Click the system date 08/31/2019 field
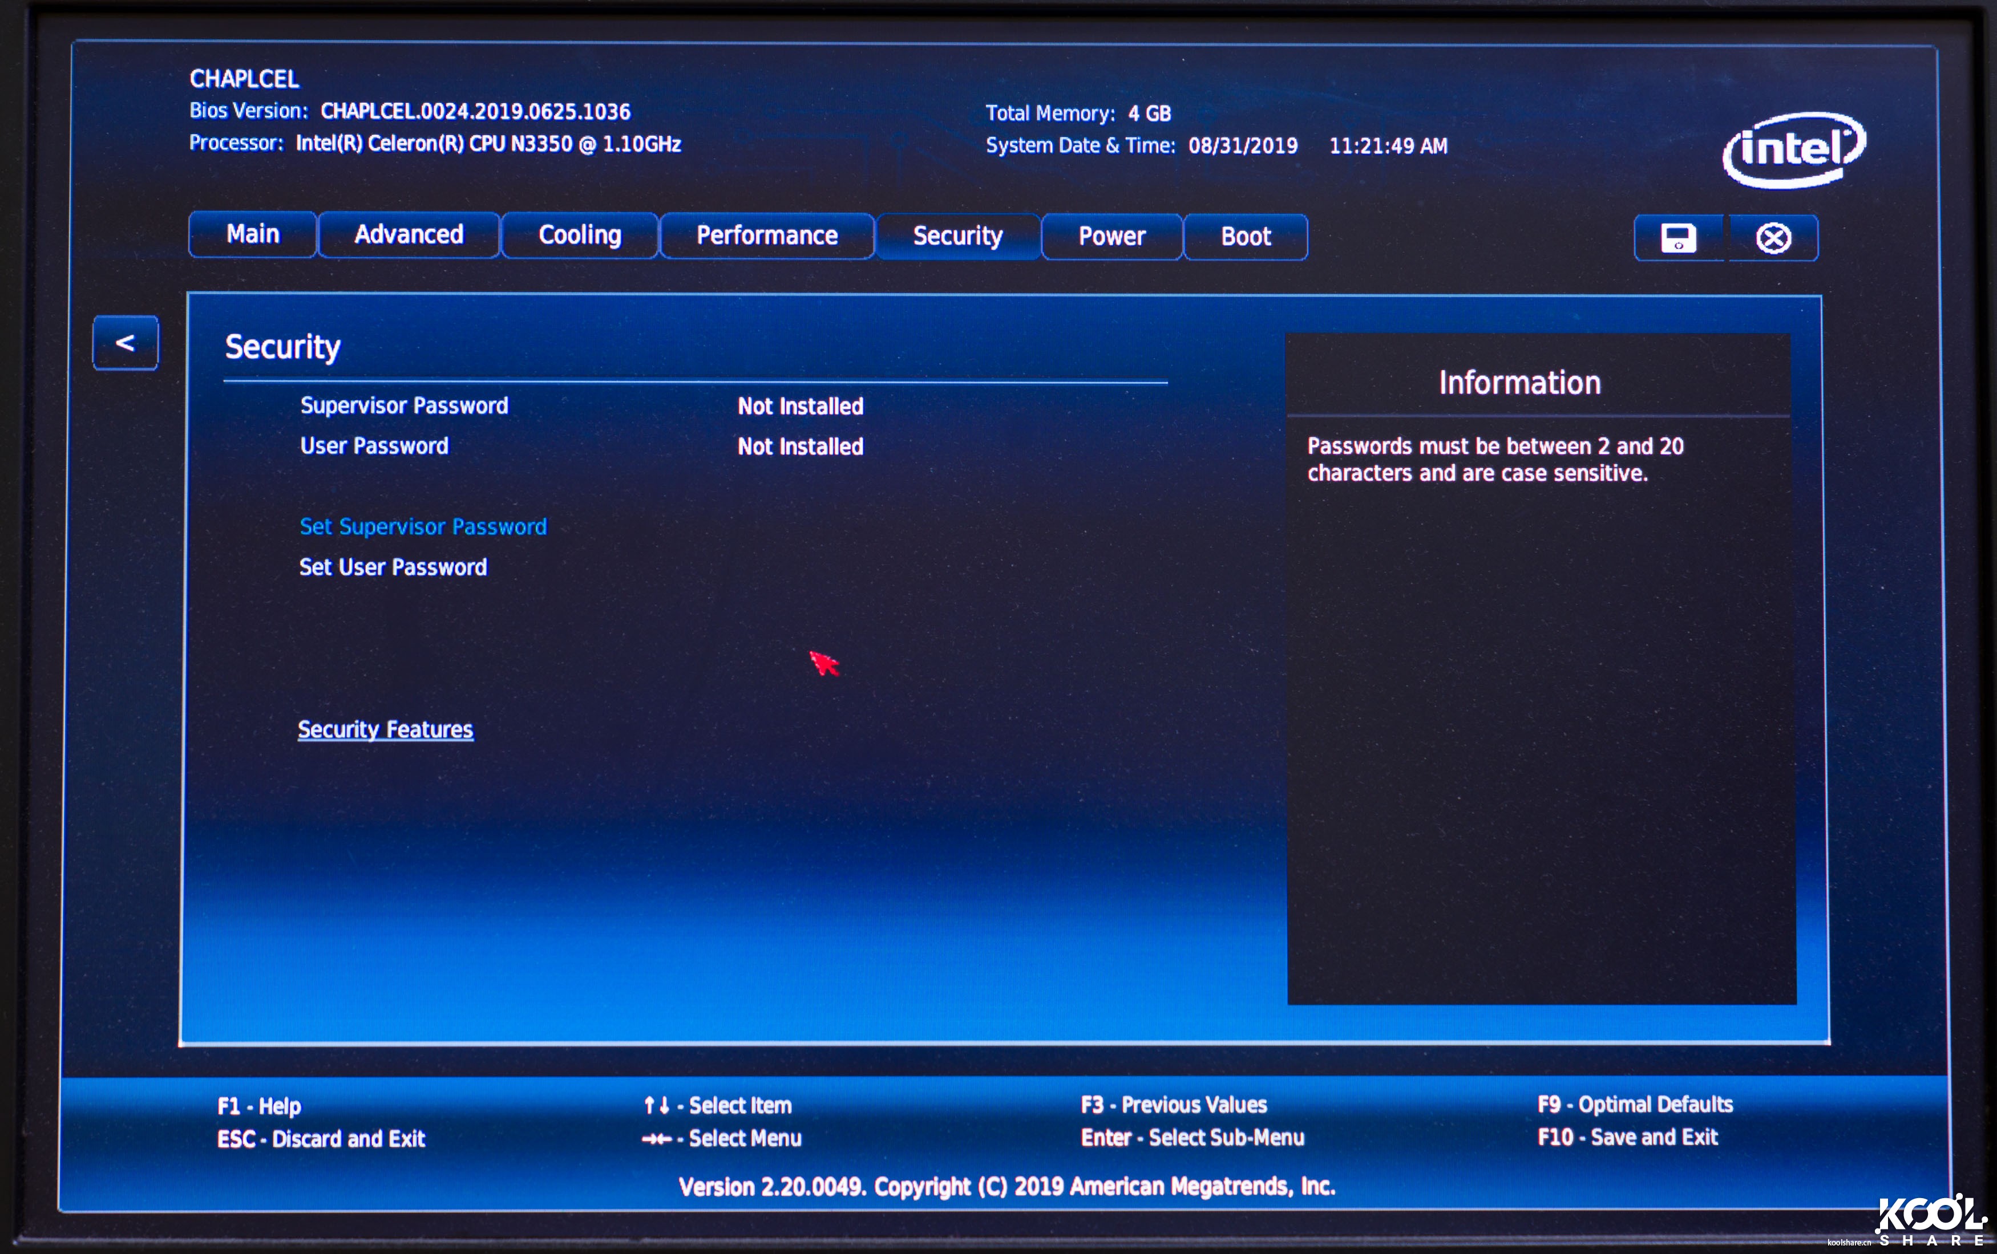The image size is (1997, 1254). click(1242, 147)
